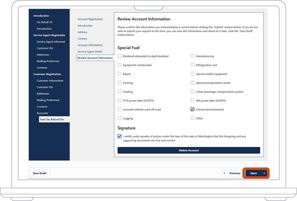The height and width of the screenshot is (201, 297).
Task: Uncheck the perjury certification checkbox
Action: pos(119,136)
